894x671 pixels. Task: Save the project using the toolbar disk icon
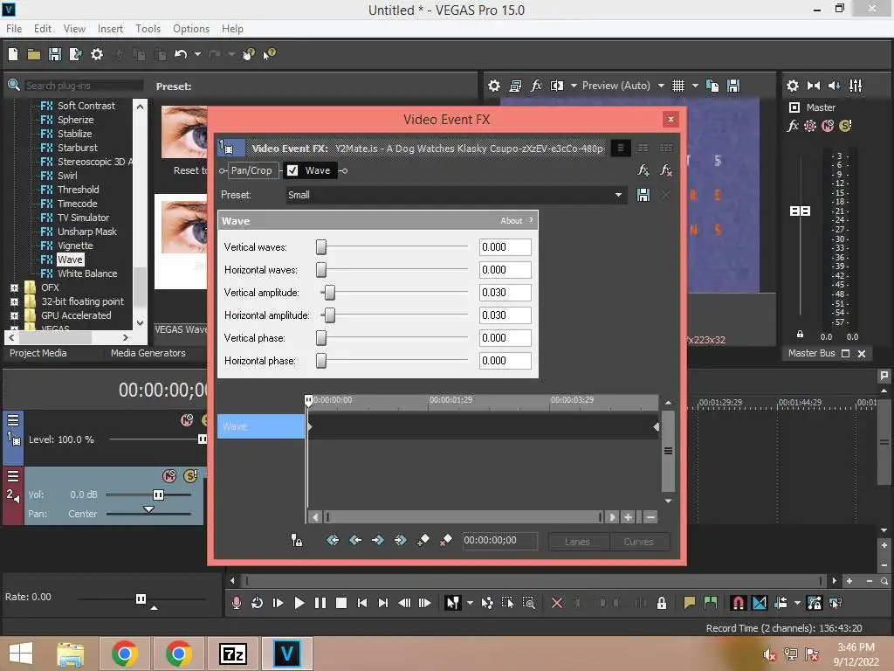coord(55,54)
